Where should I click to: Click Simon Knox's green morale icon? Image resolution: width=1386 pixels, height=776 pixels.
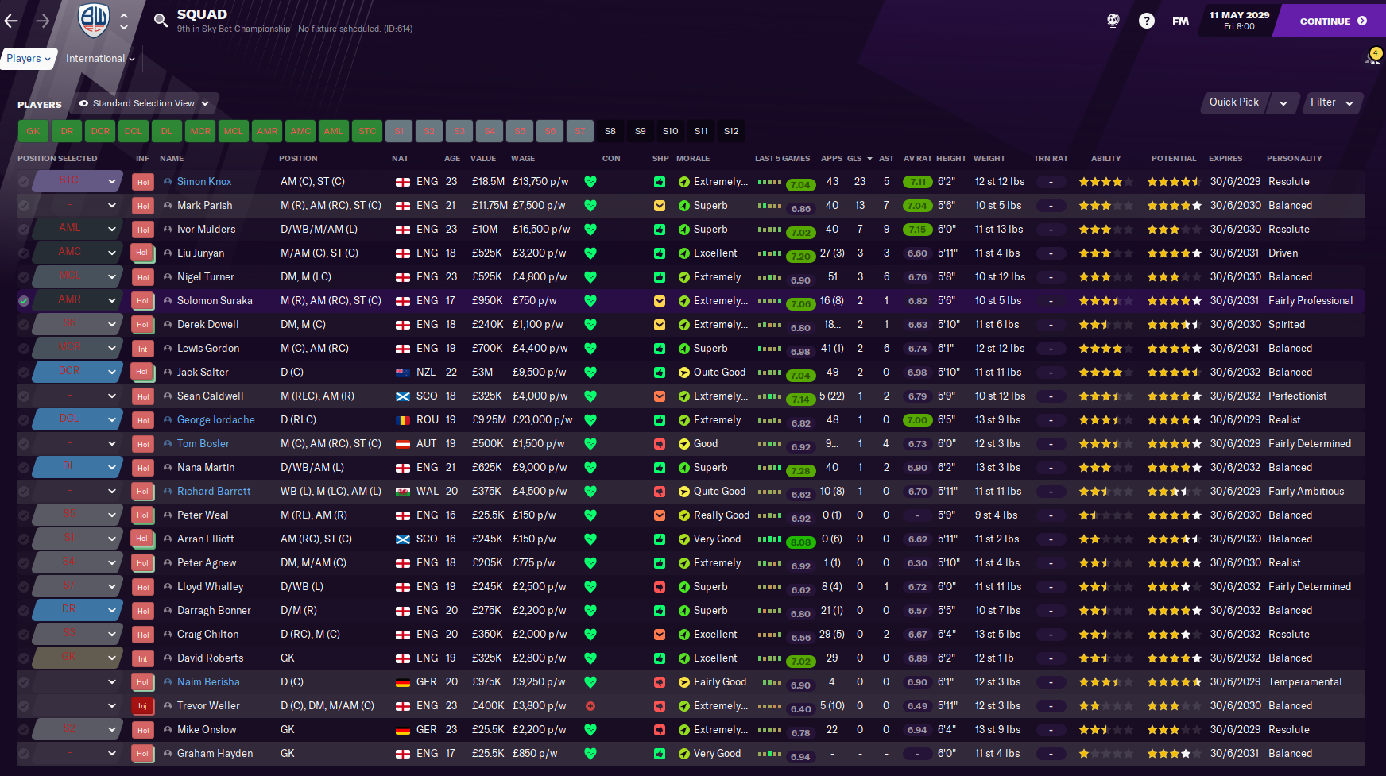683,182
